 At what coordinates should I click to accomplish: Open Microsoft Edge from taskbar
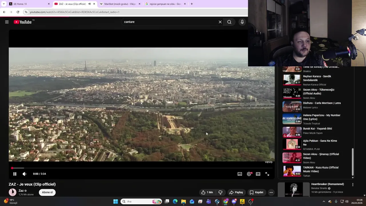coord(175,201)
